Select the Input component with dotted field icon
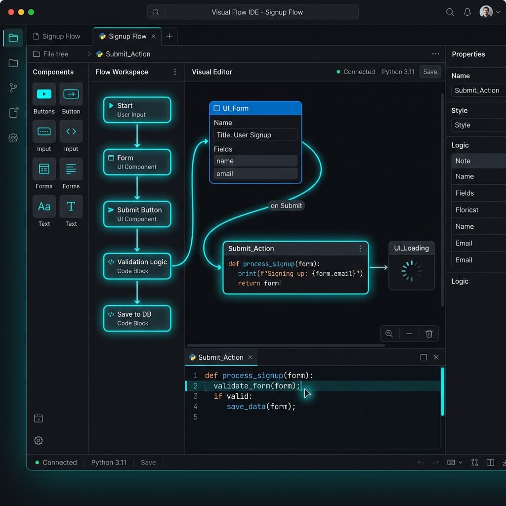Image resolution: width=506 pixels, height=506 pixels. click(44, 131)
